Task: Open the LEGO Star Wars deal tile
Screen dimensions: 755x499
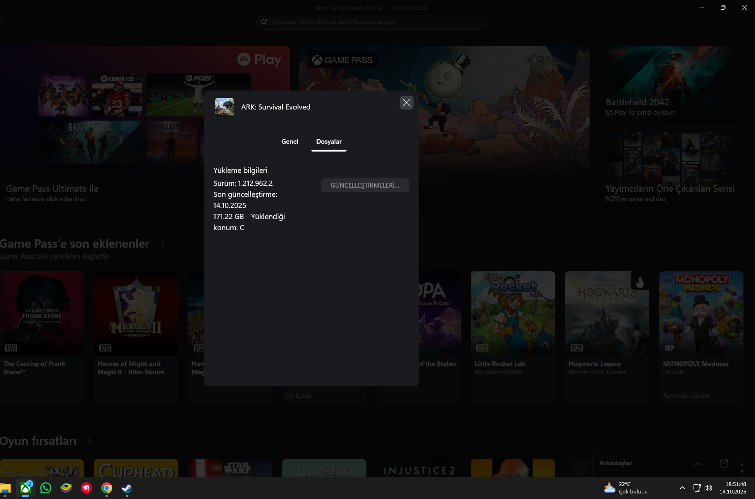Action: (230, 468)
